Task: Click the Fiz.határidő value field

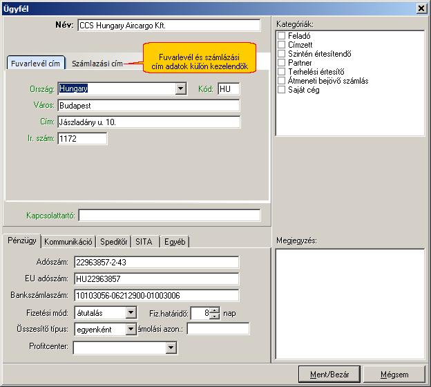Action: [x=200, y=313]
